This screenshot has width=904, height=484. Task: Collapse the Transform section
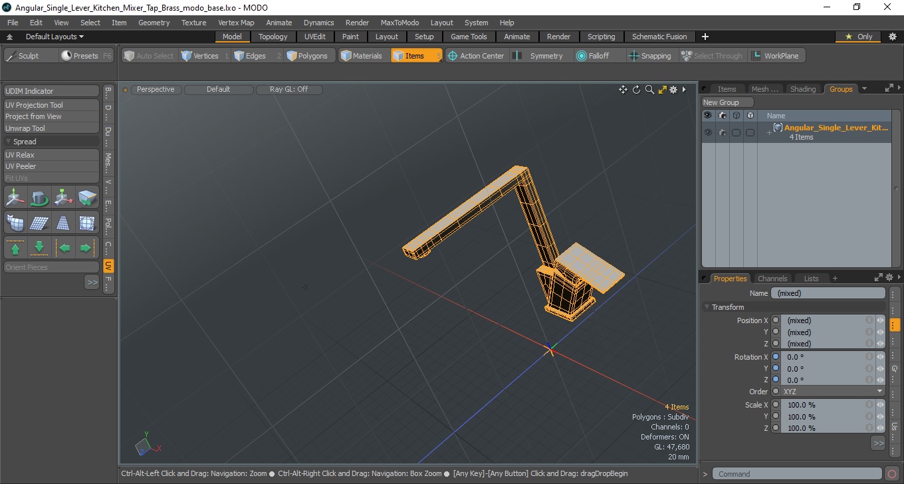(707, 307)
